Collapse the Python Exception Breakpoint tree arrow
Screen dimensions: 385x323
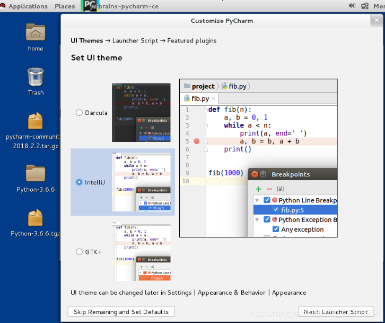257,220
